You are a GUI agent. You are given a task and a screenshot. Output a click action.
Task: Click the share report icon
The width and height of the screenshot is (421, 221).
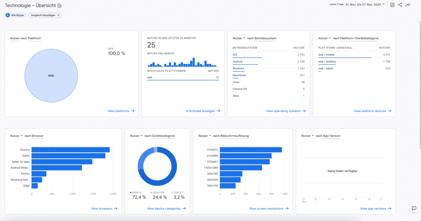pos(400,5)
